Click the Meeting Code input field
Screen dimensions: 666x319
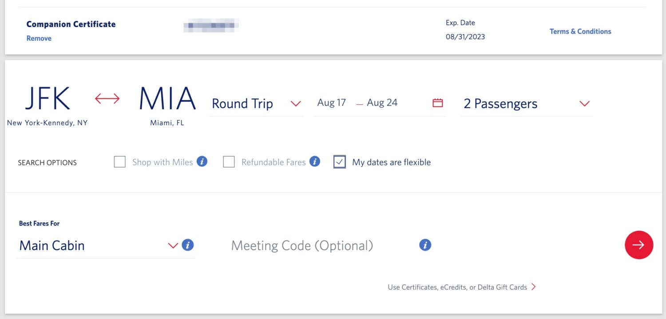coord(302,245)
